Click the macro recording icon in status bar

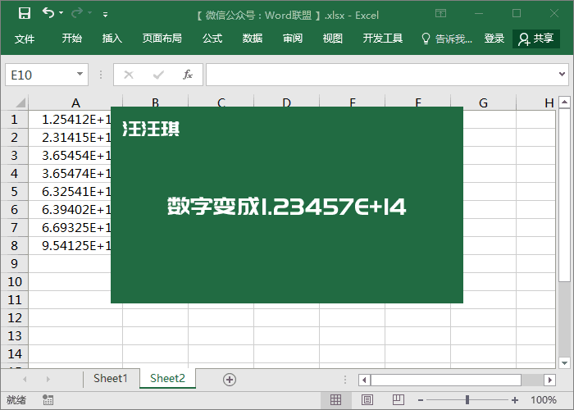[x=48, y=400]
